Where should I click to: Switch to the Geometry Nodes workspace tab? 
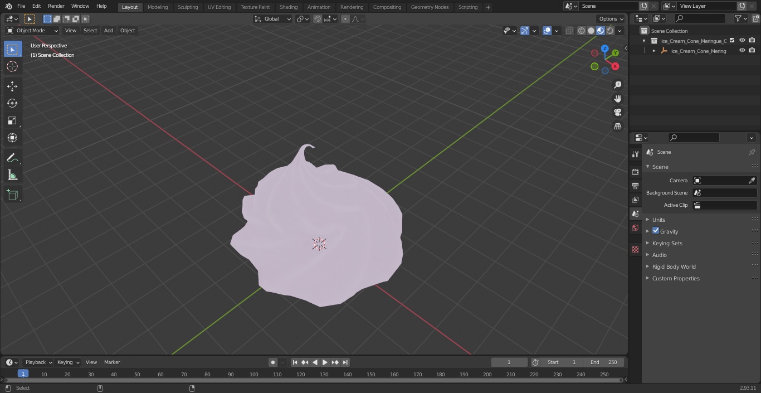[x=430, y=7]
